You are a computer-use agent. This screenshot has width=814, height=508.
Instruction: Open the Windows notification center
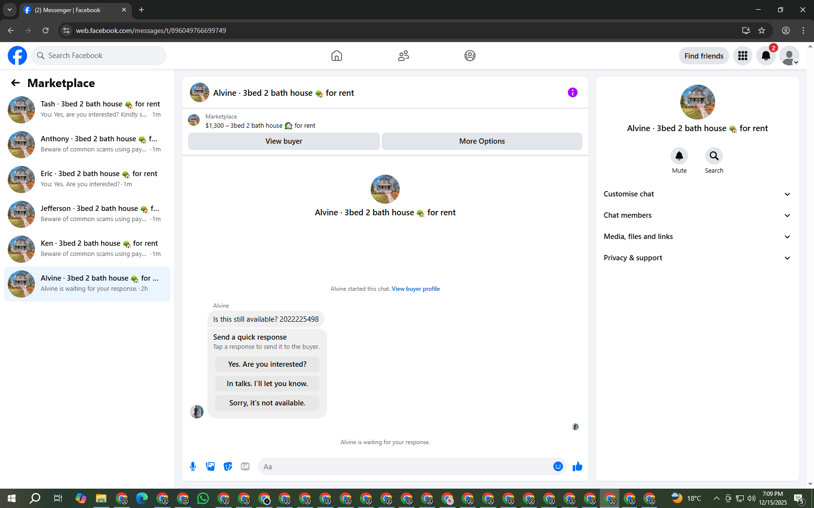[799, 498]
